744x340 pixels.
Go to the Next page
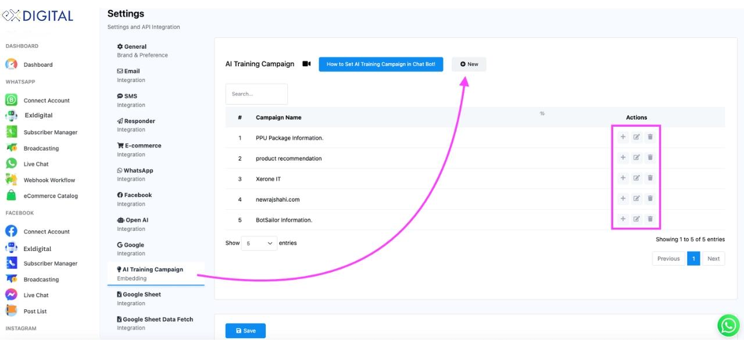713,259
